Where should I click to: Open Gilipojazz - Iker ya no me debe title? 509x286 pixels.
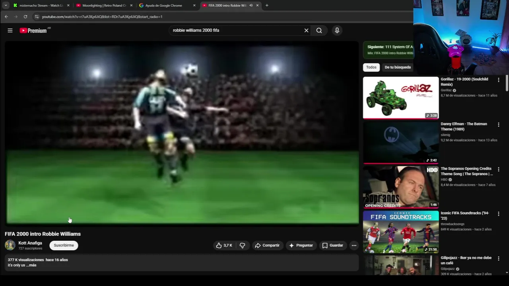(466, 260)
